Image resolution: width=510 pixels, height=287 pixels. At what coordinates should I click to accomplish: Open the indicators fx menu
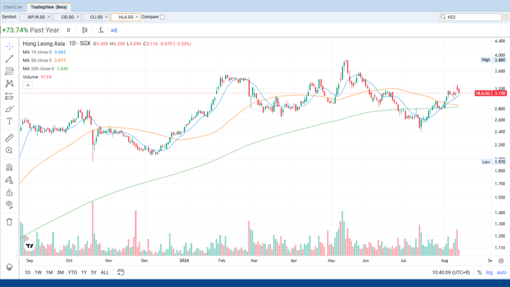101,30
